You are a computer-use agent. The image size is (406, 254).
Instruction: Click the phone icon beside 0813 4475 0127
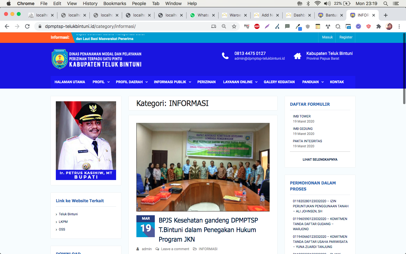pyautogui.click(x=225, y=56)
